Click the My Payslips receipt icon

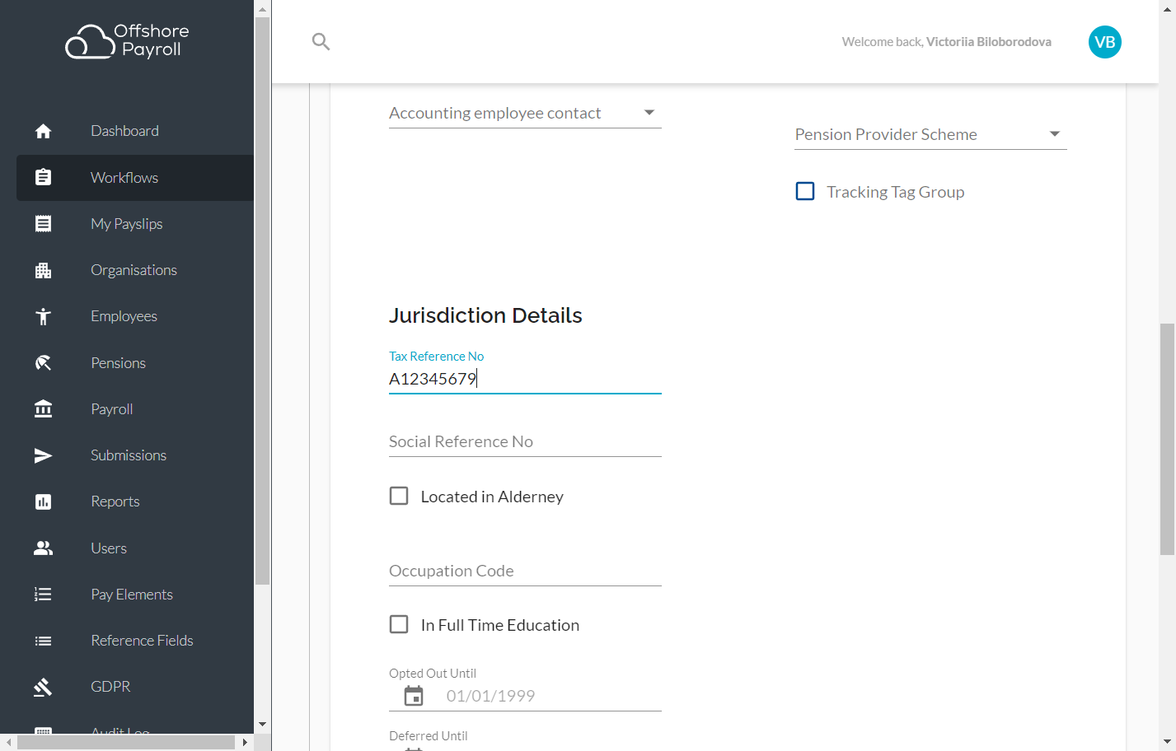point(43,223)
